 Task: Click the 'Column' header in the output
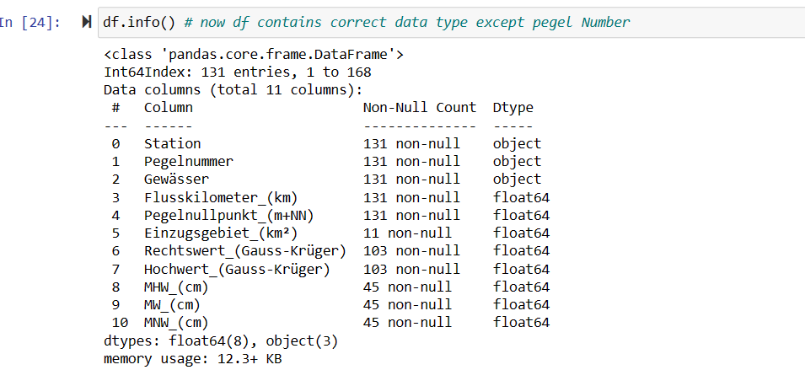(x=168, y=108)
